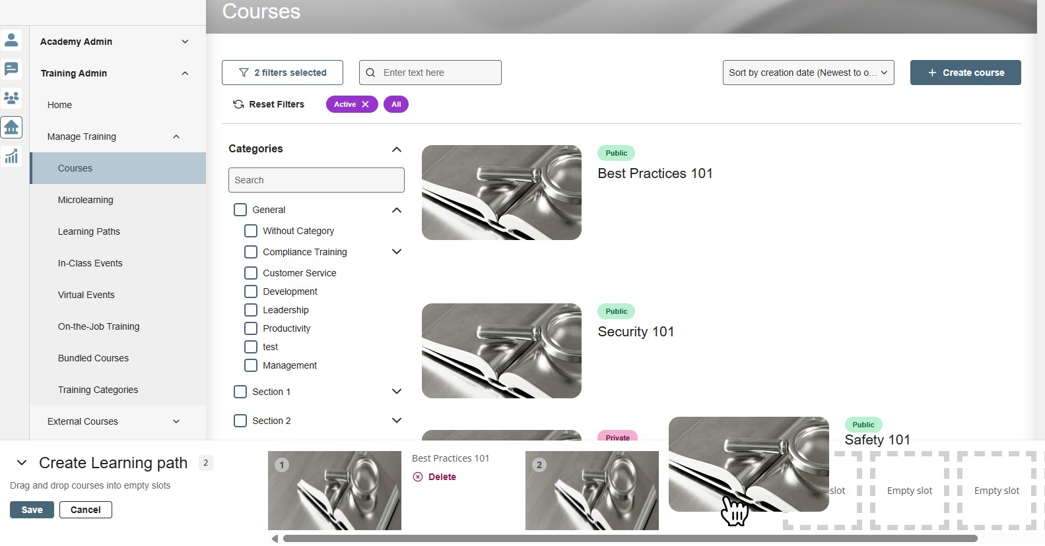Open the growth chart analytics icon
This screenshot has height=546, width=1045.
(x=11, y=156)
